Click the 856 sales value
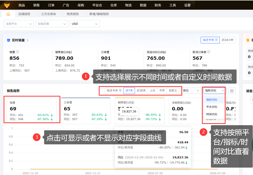The height and width of the screenshot is (175, 253). (x=14, y=58)
